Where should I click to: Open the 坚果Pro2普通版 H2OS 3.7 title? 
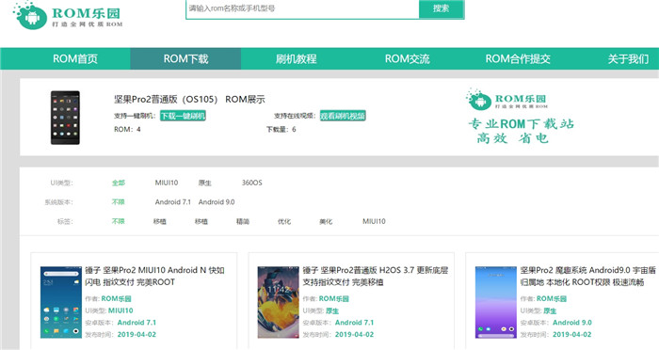click(376, 276)
